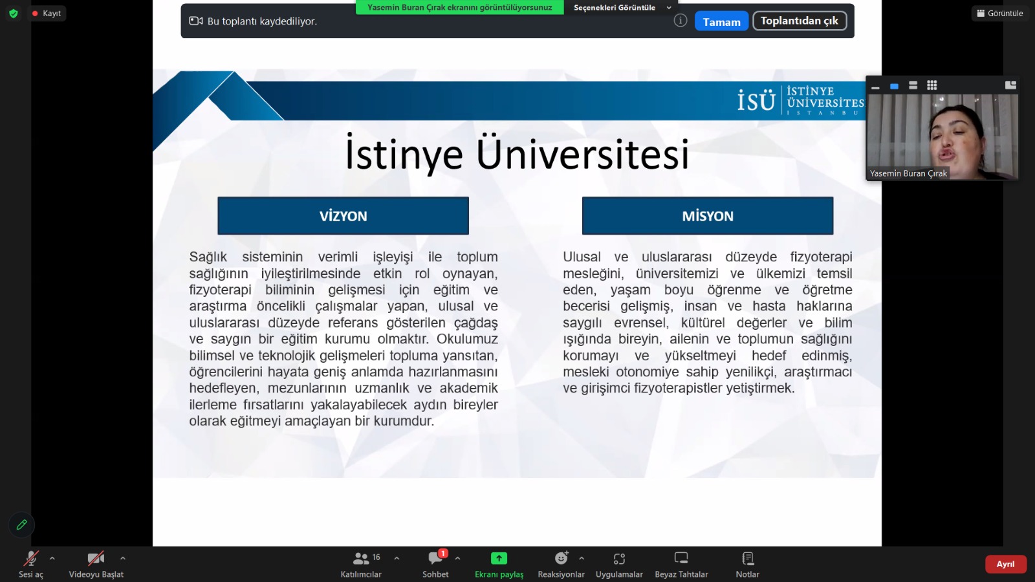Open the Sohbet chat panel
The height and width of the screenshot is (582, 1035).
tap(435, 564)
